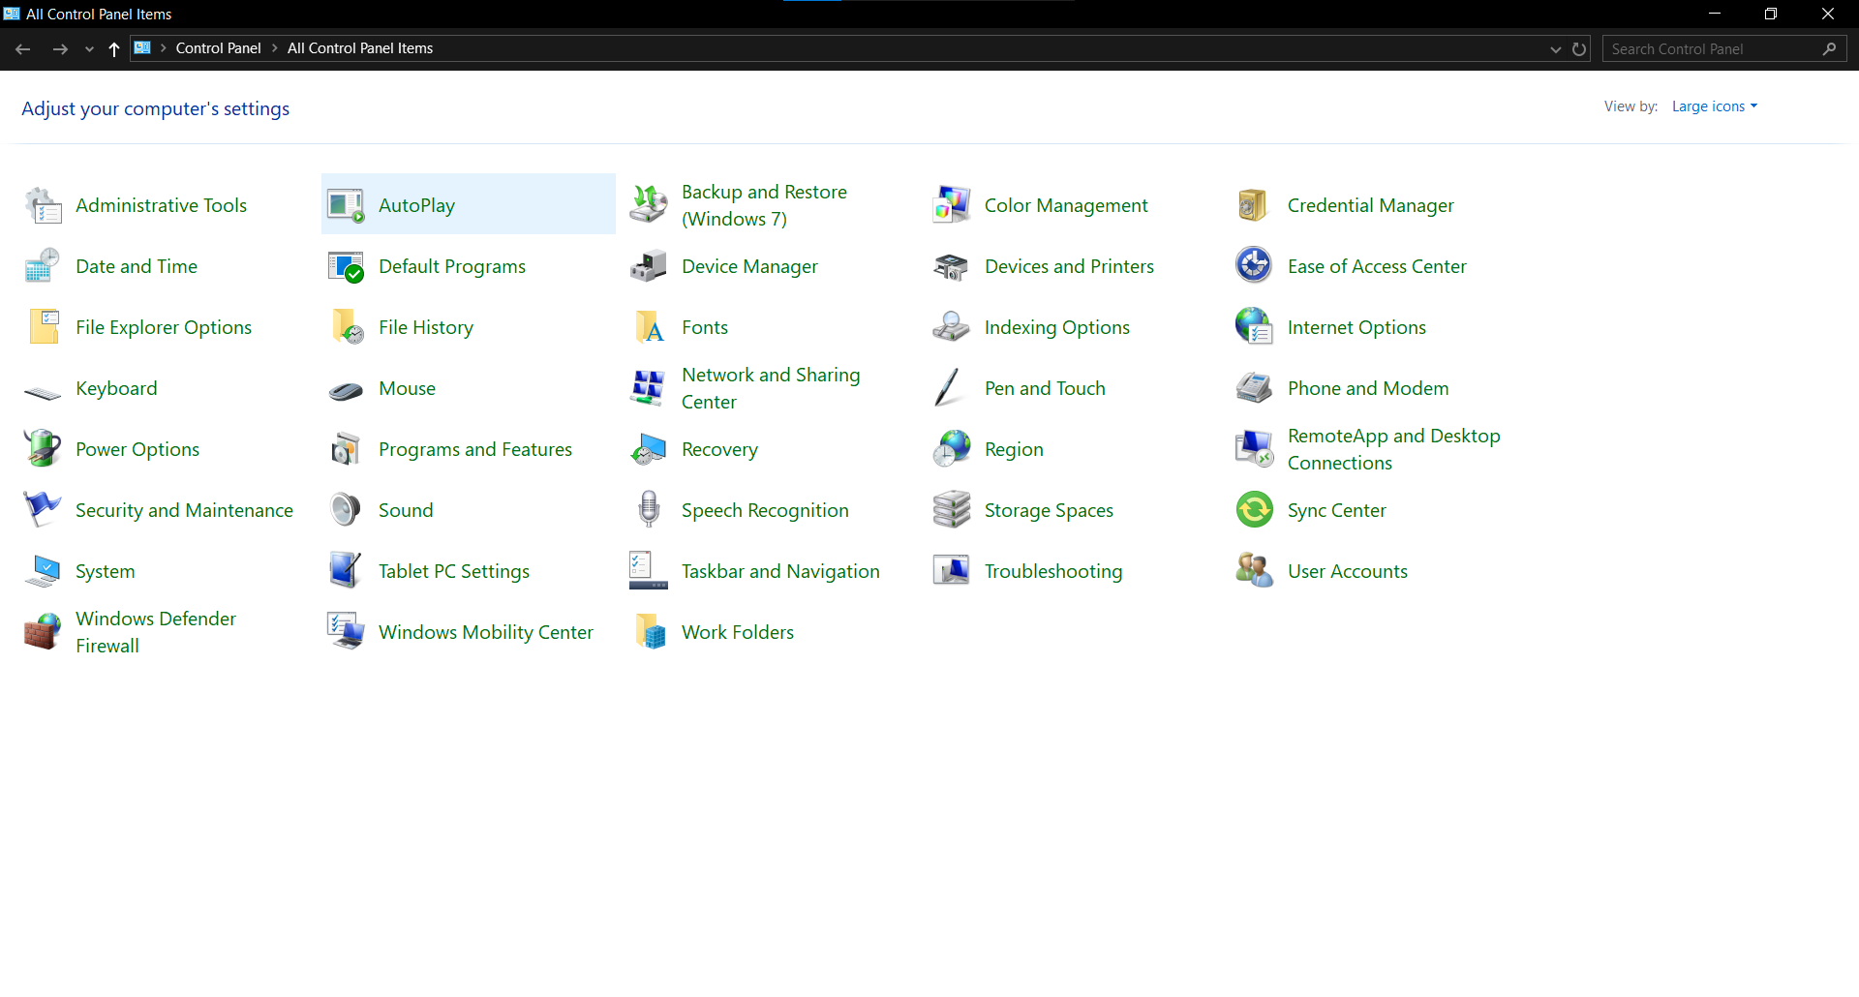Click the Credential Manager vault icon
Image resolution: width=1859 pixels, height=997 pixels.
point(1254,205)
